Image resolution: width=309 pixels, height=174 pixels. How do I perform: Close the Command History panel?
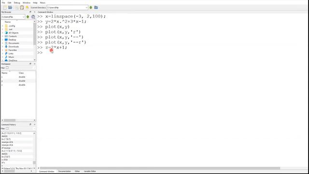click(35, 125)
